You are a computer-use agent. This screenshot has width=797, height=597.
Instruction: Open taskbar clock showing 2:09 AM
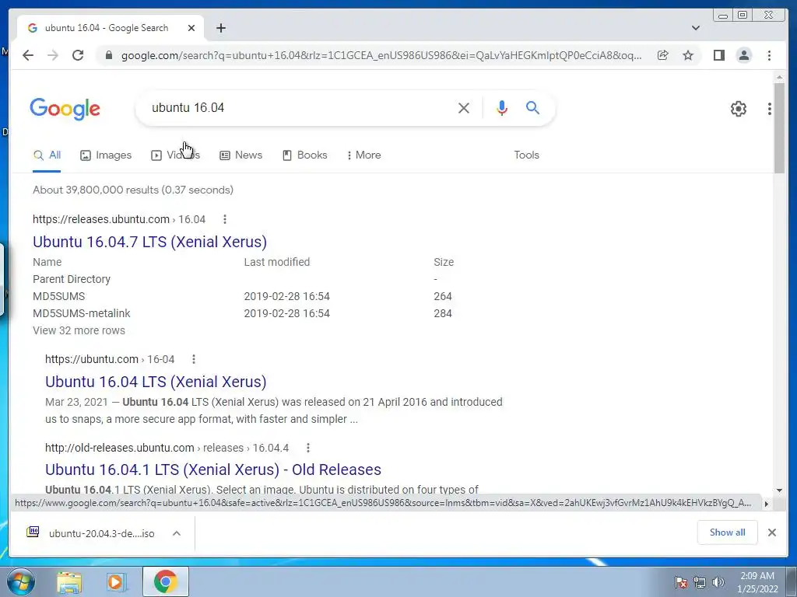[x=757, y=582]
